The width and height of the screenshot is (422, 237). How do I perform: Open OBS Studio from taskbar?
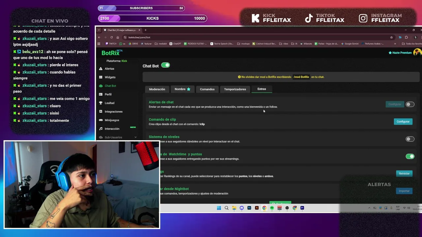pos(287,208)
